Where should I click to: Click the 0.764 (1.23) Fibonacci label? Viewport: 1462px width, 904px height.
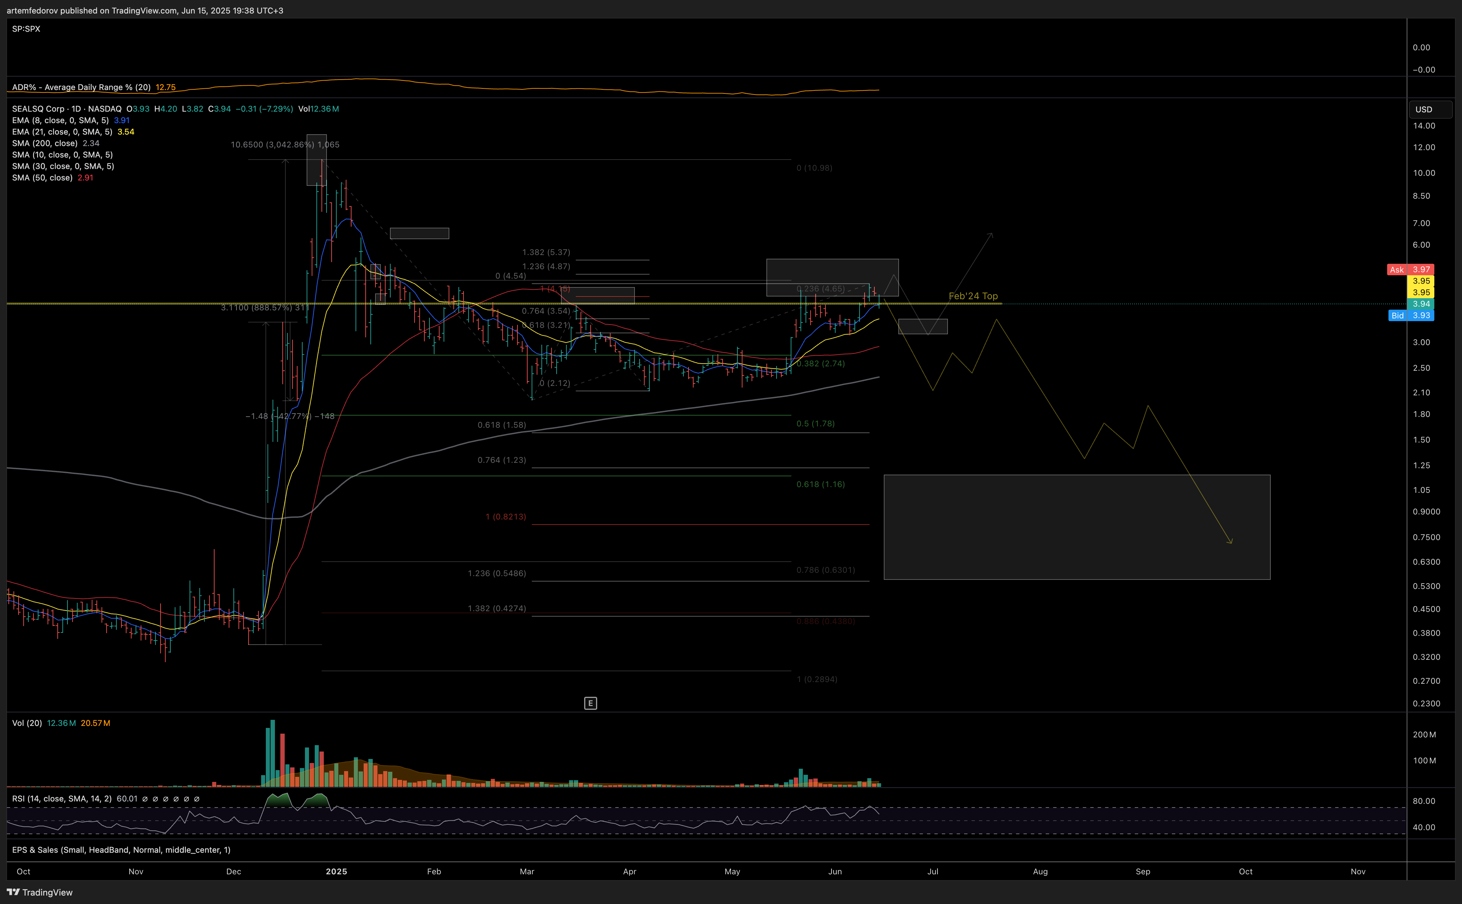pyautogui.click(x=502, y=460)
